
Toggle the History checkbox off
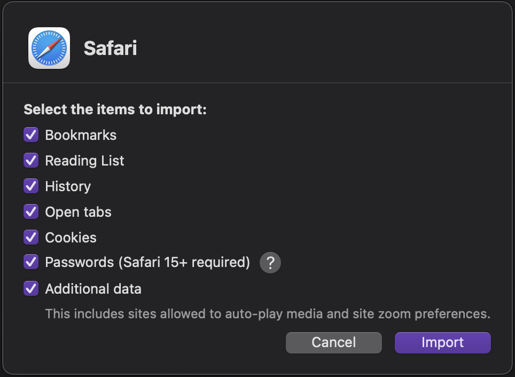click(30, 186)
